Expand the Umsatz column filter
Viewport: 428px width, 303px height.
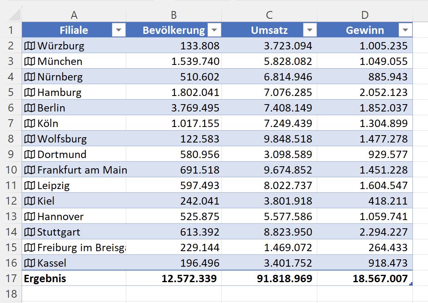coord(310,30)
